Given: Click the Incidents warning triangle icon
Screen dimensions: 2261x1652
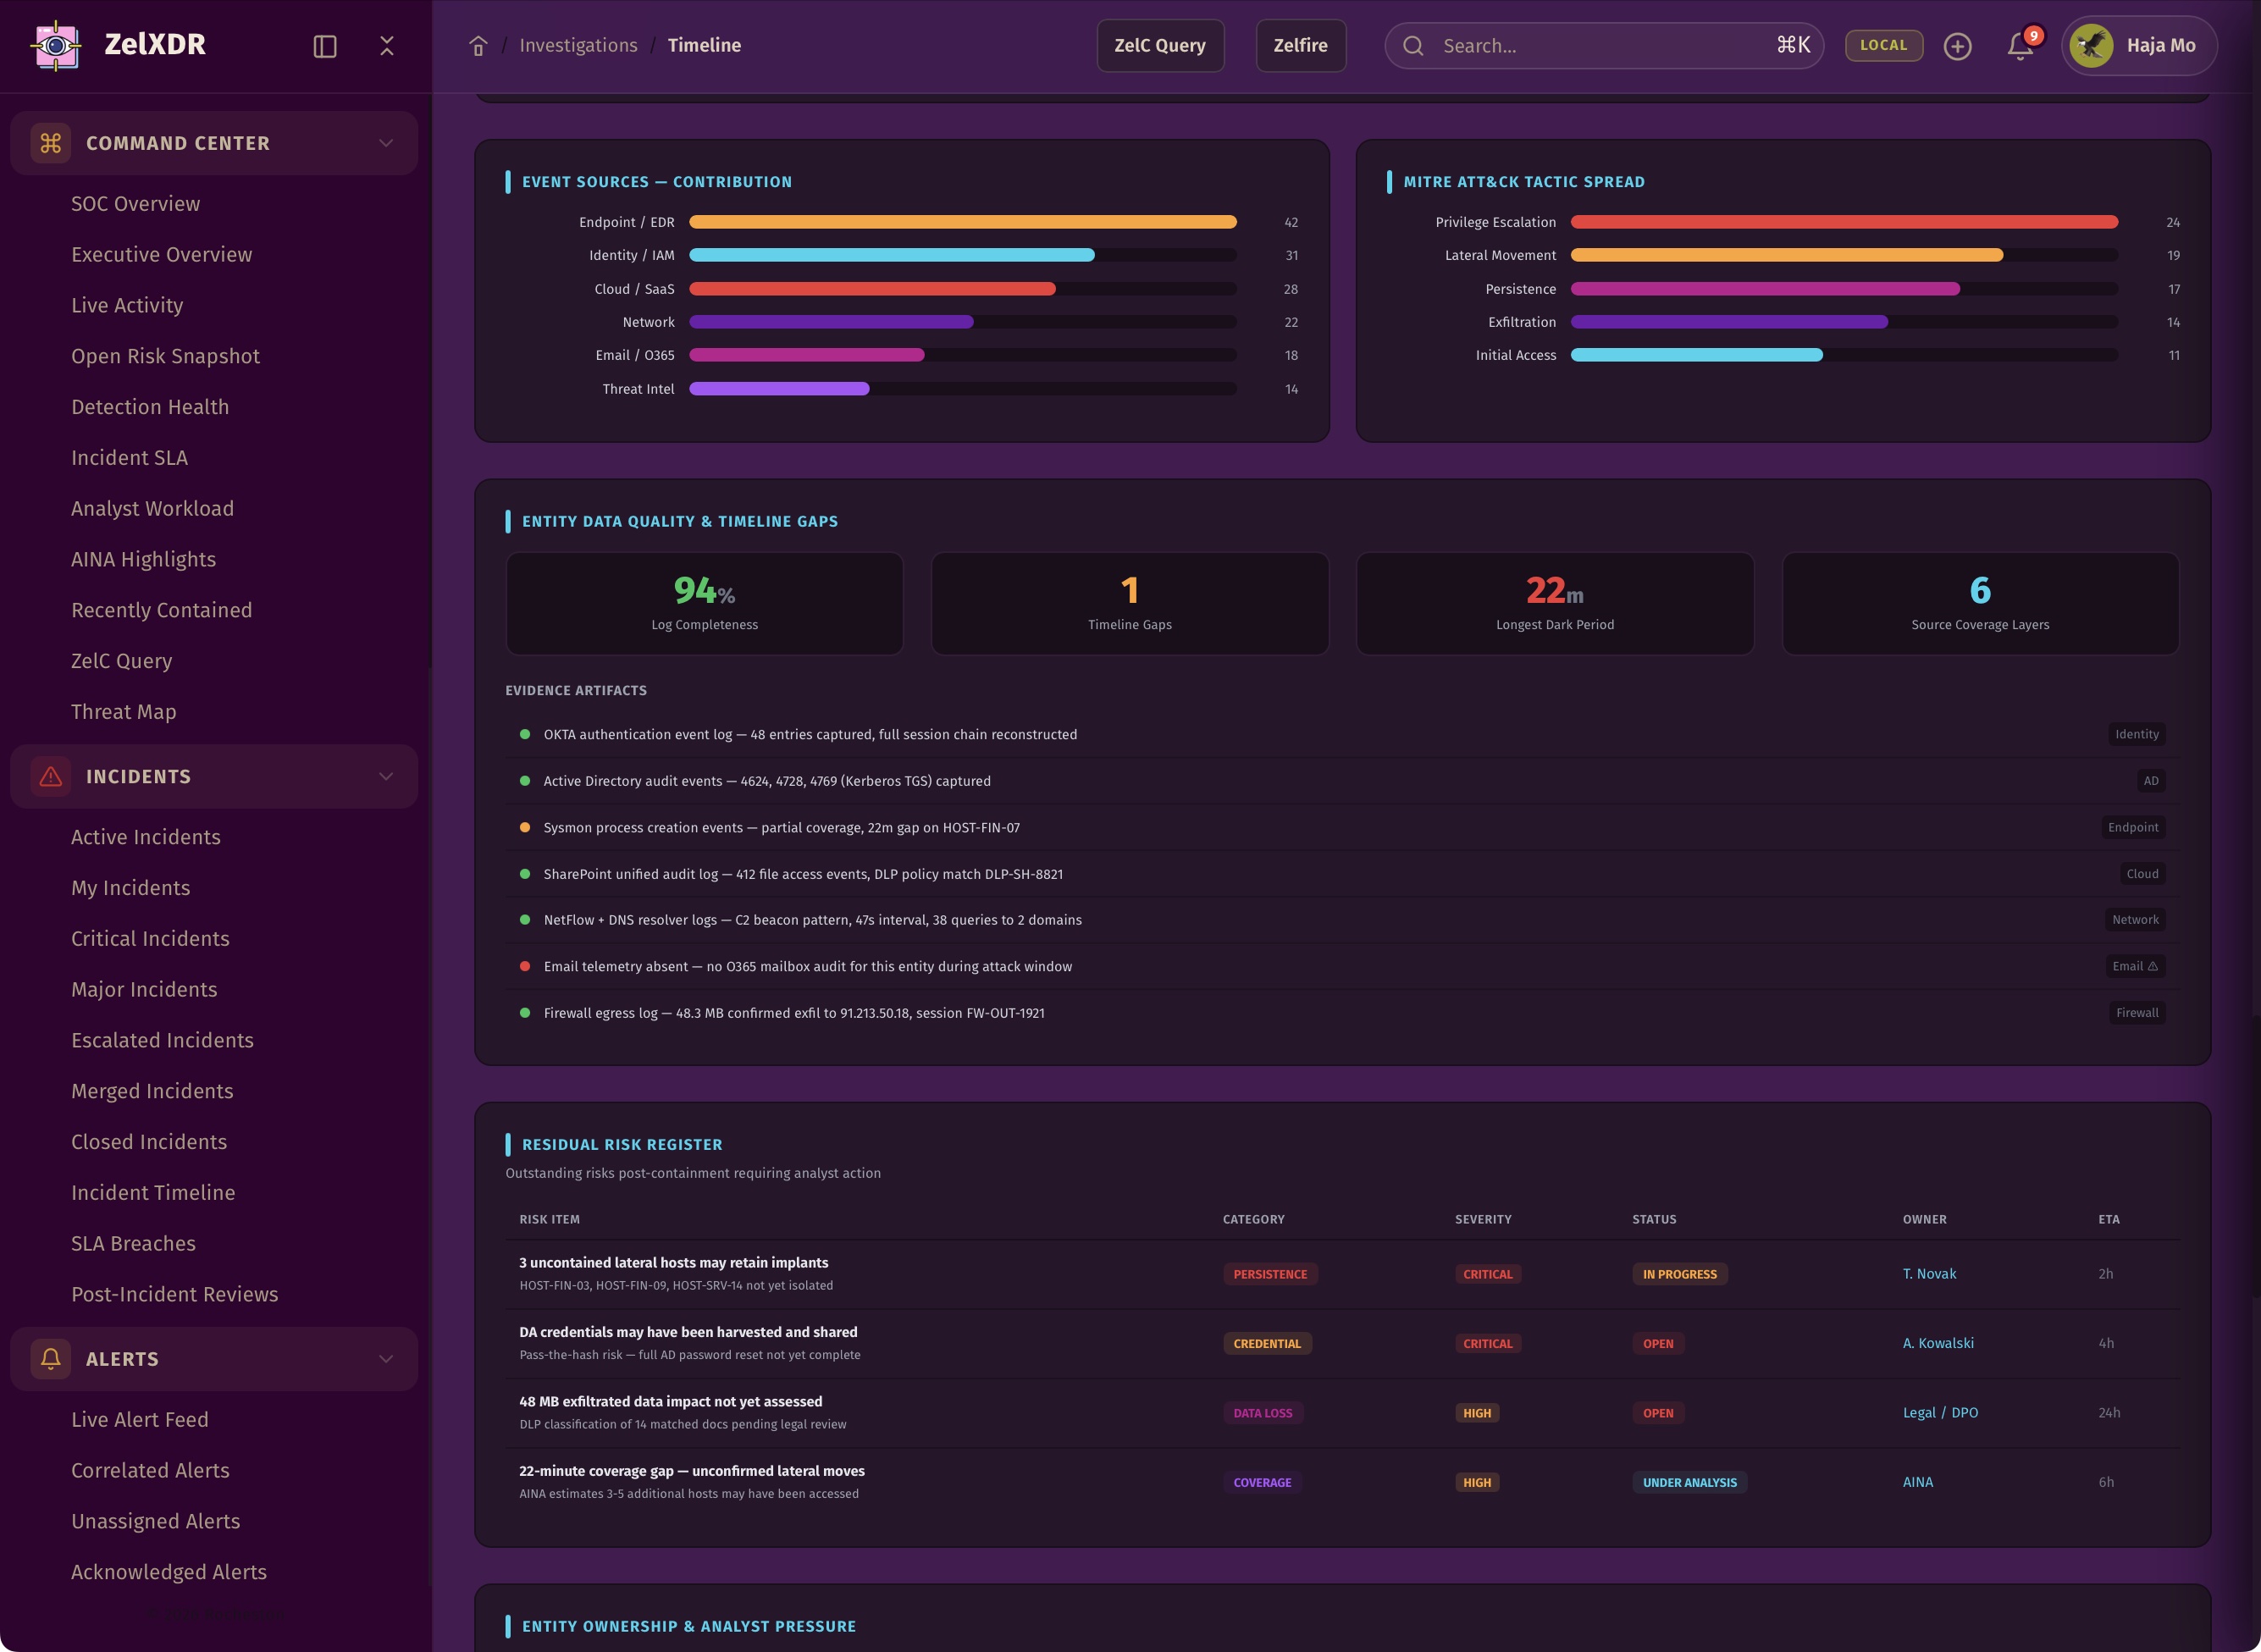Looking at the screenshot, I should pyautogui.click(x=51, y=776).
